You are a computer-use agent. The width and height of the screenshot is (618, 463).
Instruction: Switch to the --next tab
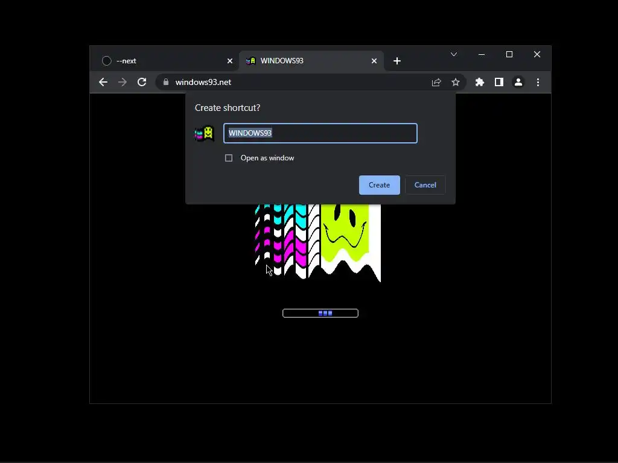click(164, 61)
